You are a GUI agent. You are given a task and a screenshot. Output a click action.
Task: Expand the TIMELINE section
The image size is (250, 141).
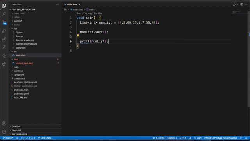[16, 130]
